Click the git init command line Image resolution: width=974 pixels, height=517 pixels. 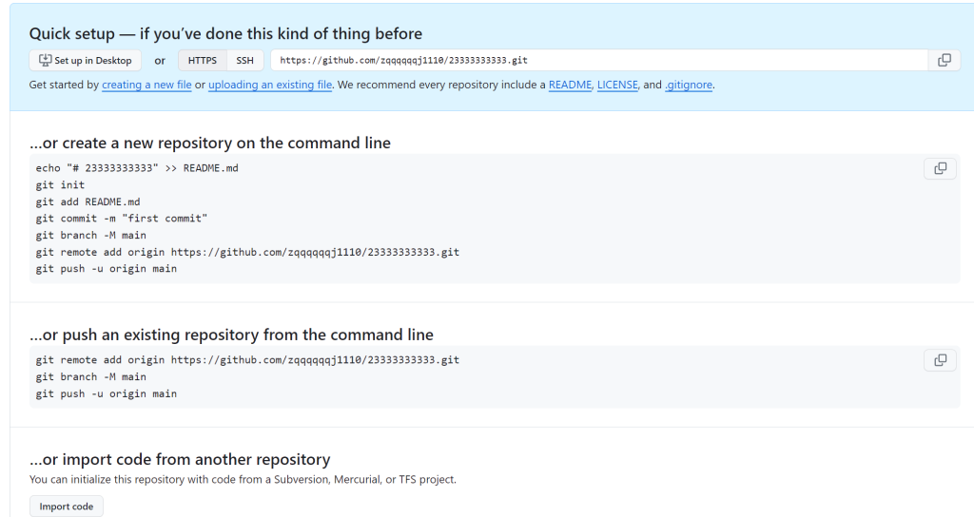coord(60,184)
